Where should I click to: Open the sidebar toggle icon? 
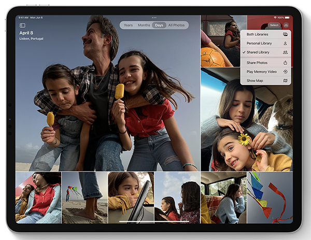(22, 25)
